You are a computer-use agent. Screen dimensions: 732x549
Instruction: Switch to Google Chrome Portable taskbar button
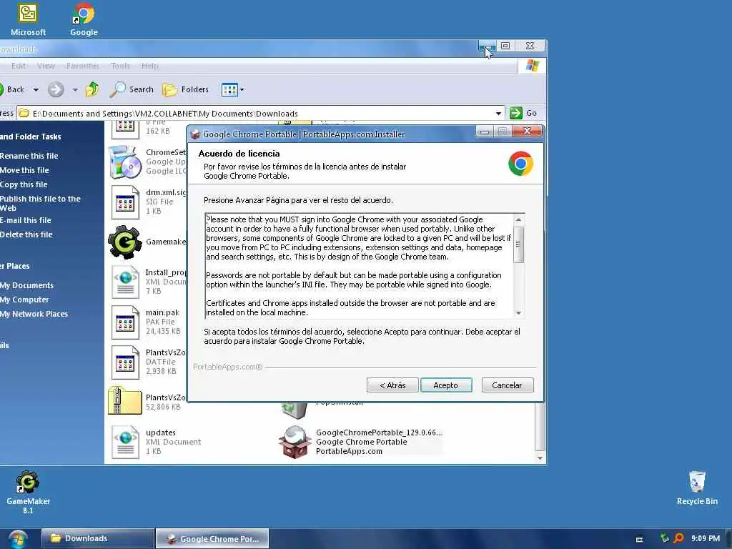coord(212,538)
